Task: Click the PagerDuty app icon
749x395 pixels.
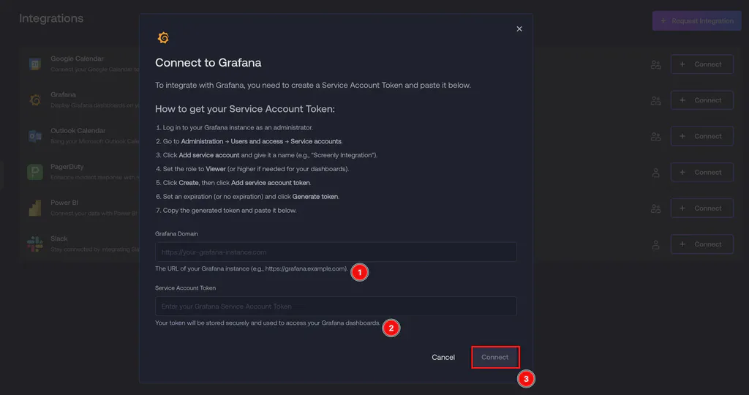Action: pos(35,172)
